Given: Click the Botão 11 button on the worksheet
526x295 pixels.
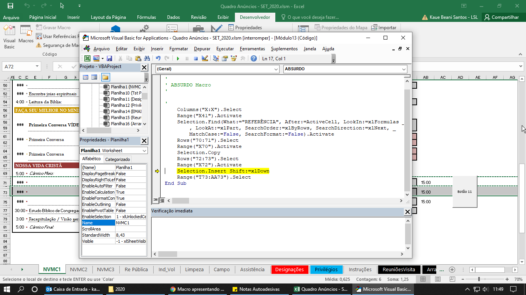Looking at the screenshot, I should coord(465,192).
